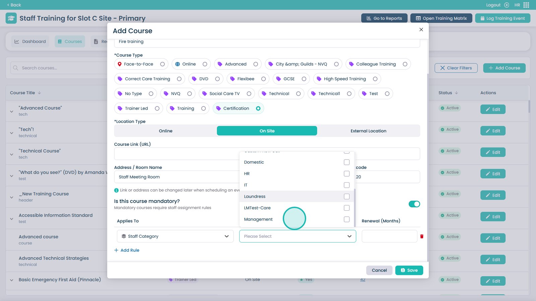The width and height of the screenshot is (536, 301).
Task: Click the app grid icon near HR
Action: coord(526,5)
